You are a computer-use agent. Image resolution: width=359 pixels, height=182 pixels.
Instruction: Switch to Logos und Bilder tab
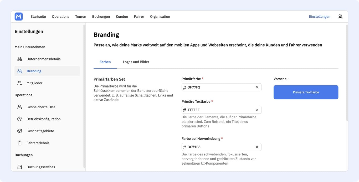pos(136,62)
